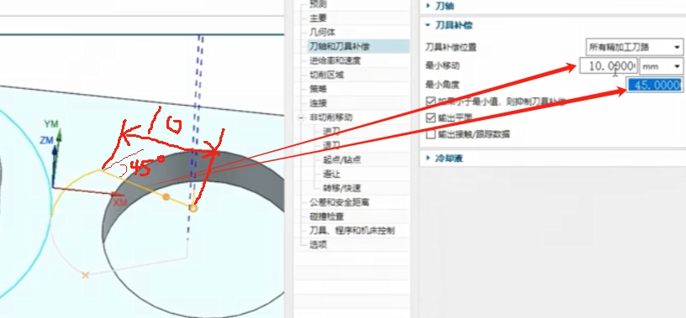Click the hollow circle toolpath endpoint

193,208
